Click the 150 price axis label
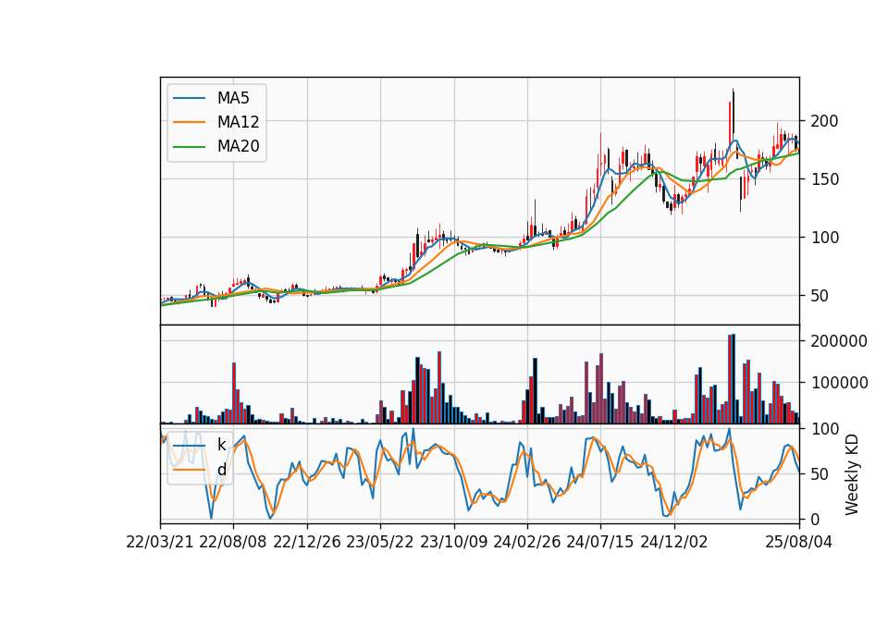The image size is (888, 638). (x=824, y=179)
